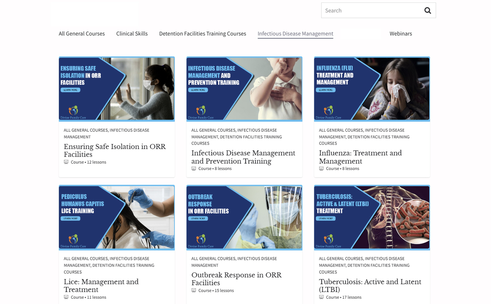The height and width of the screenshot is (304, 491).
Task: Click course icon under Influenza title
Action: [x=322, y=169]
